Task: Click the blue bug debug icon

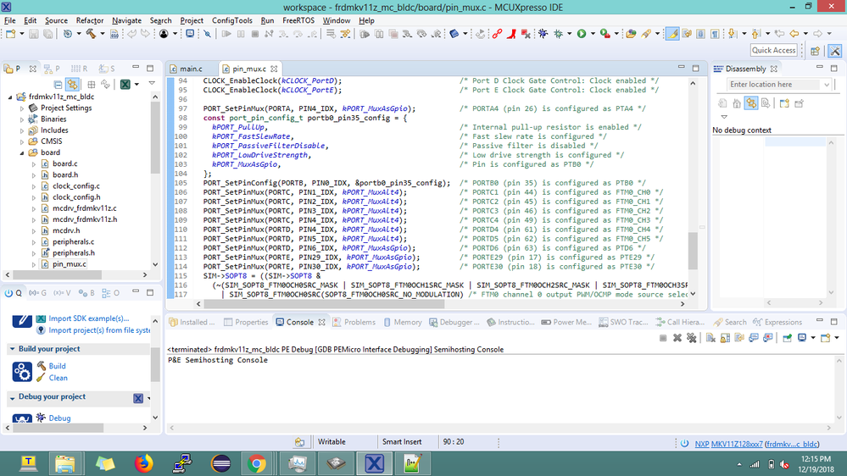Action: 543,34
